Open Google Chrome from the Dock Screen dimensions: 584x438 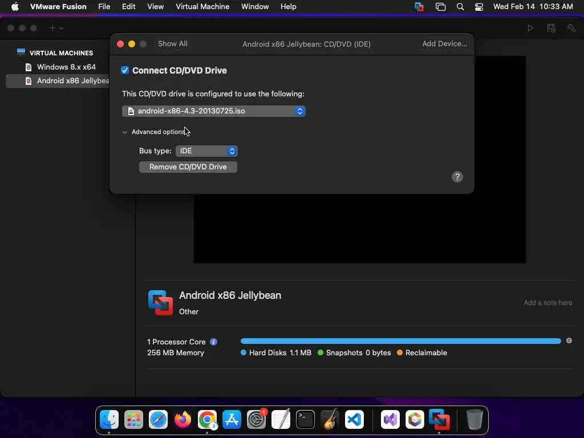coord(207,420)
